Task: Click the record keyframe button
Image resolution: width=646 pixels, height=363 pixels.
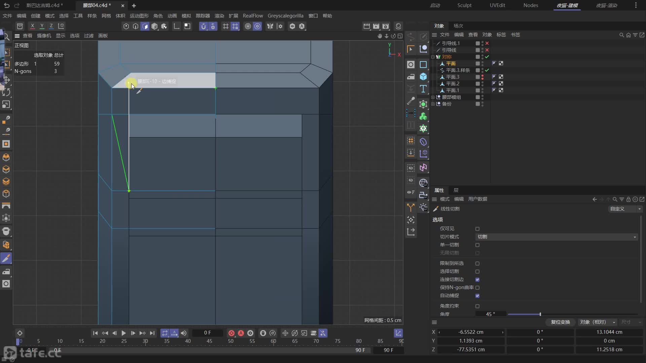Action: tap(231, 333)
